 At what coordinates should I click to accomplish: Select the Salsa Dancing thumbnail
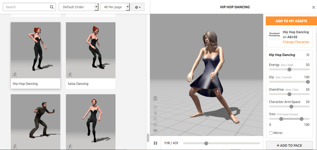pyautogui.click(x=91, y=50)
